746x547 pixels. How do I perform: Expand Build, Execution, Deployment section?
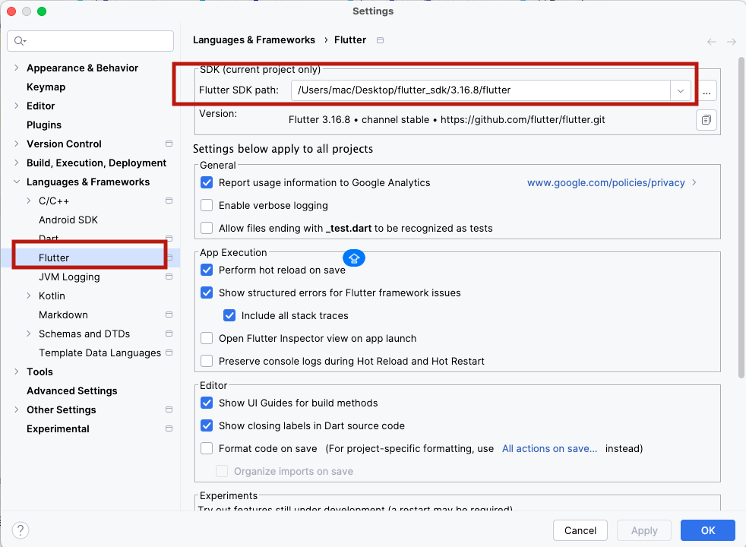coord(17,163)
